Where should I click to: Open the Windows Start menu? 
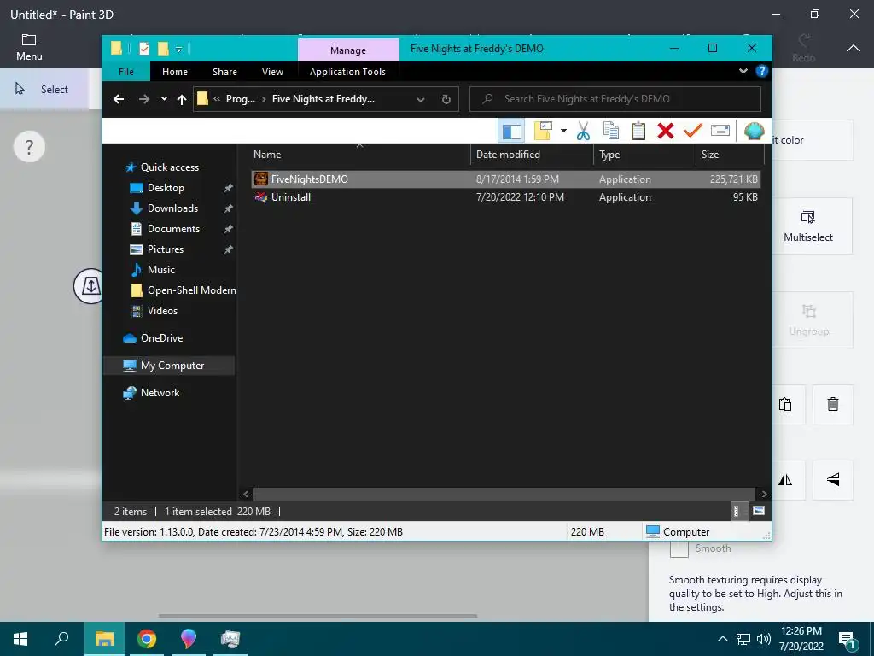(20, 639)
